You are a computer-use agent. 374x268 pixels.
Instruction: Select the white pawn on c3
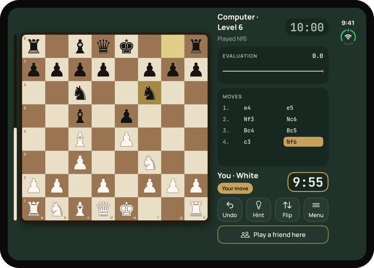click(x=80, y=162)
